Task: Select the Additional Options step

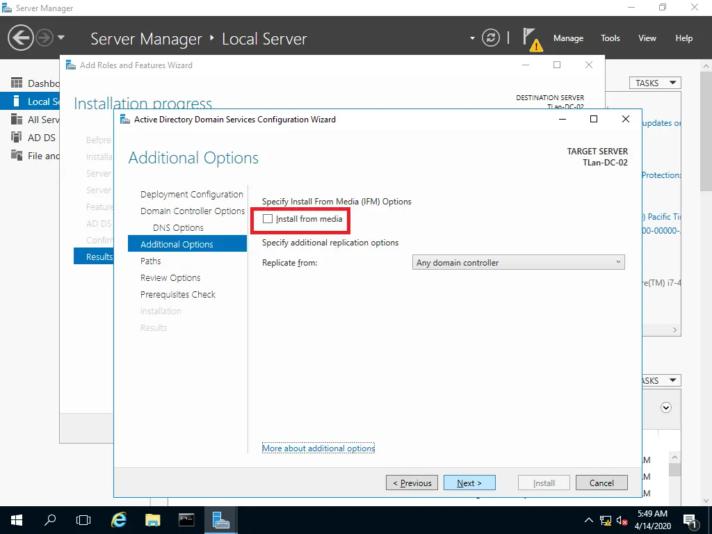Action: click(x=187, y=244)
